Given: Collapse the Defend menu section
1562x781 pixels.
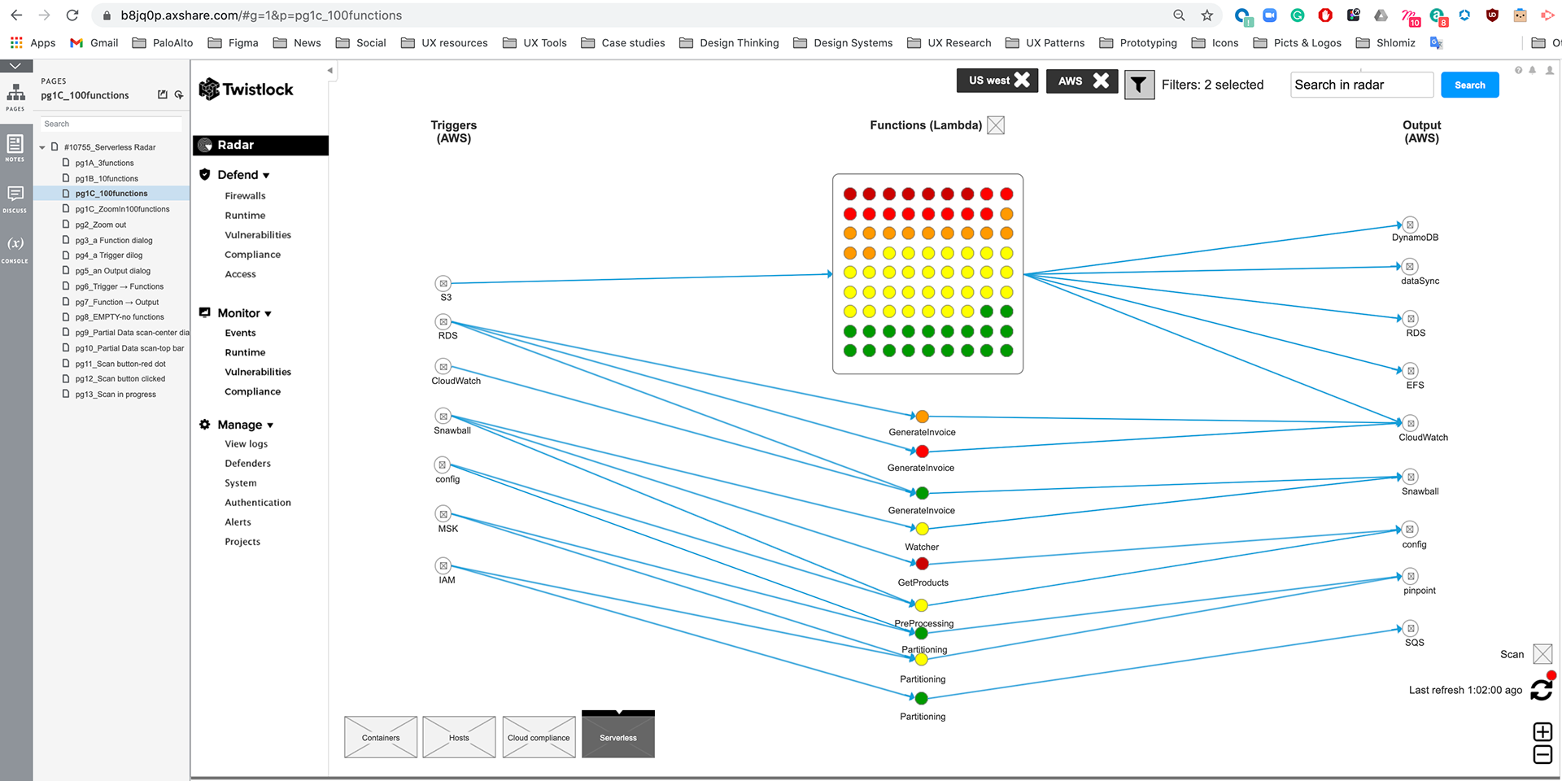Looking at the screenshot, I should click(x=266, y=176).
